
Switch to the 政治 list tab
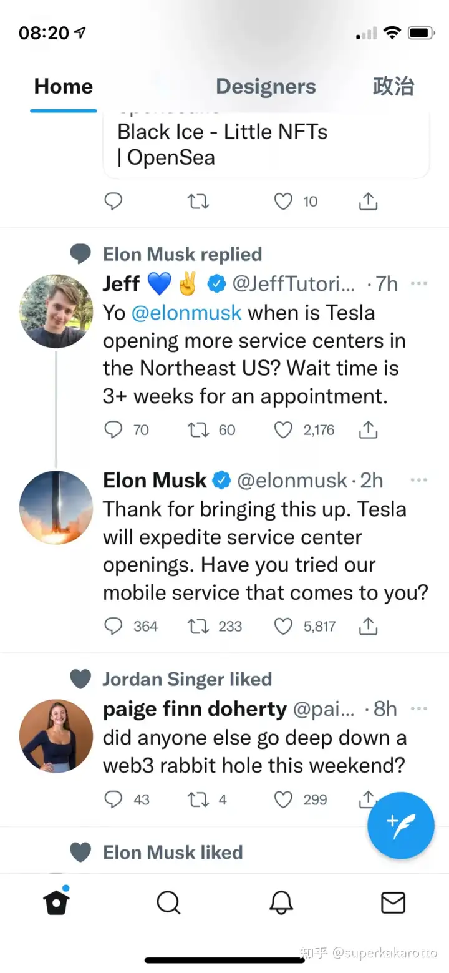click(393, 86)
